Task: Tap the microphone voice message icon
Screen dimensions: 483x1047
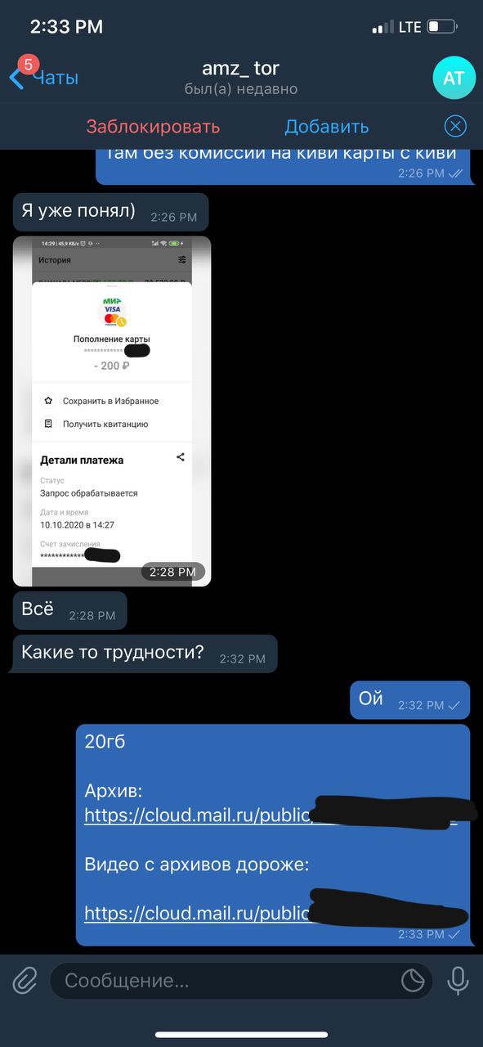Action: click(458, 980)
